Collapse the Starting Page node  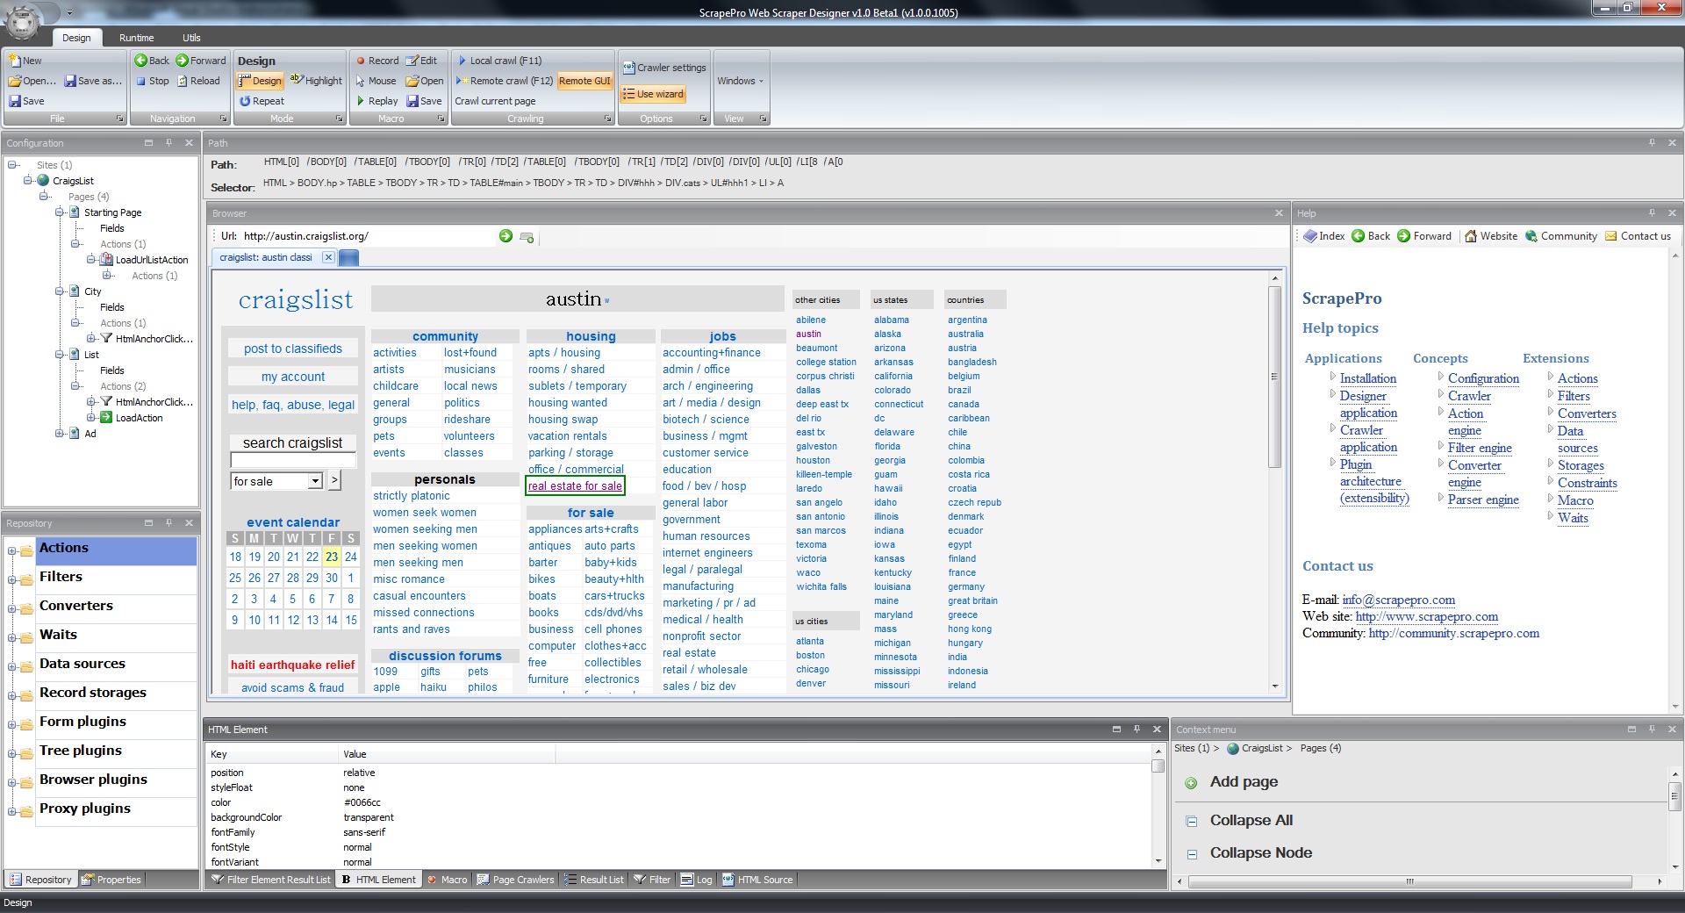coord(60,212)
